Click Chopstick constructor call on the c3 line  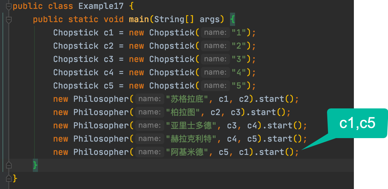click(172, 59)
